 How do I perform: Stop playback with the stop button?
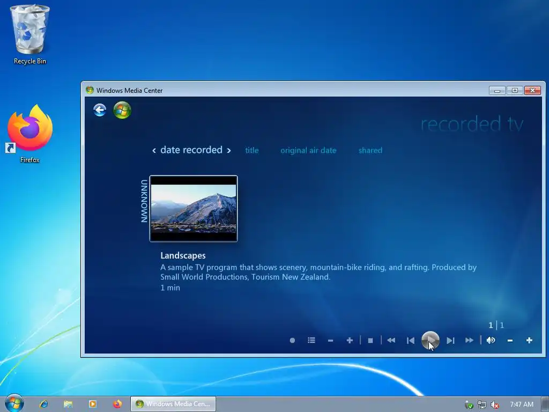pyautogui.click(x=370, y=341)
